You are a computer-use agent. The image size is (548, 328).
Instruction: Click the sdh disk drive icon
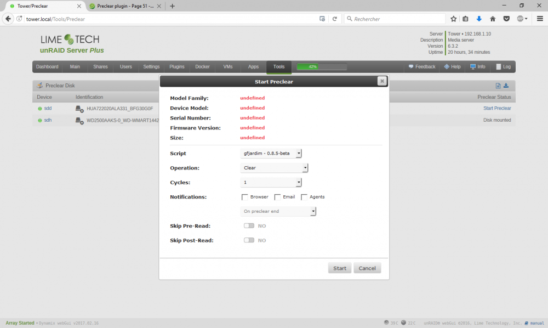(79, 121)
